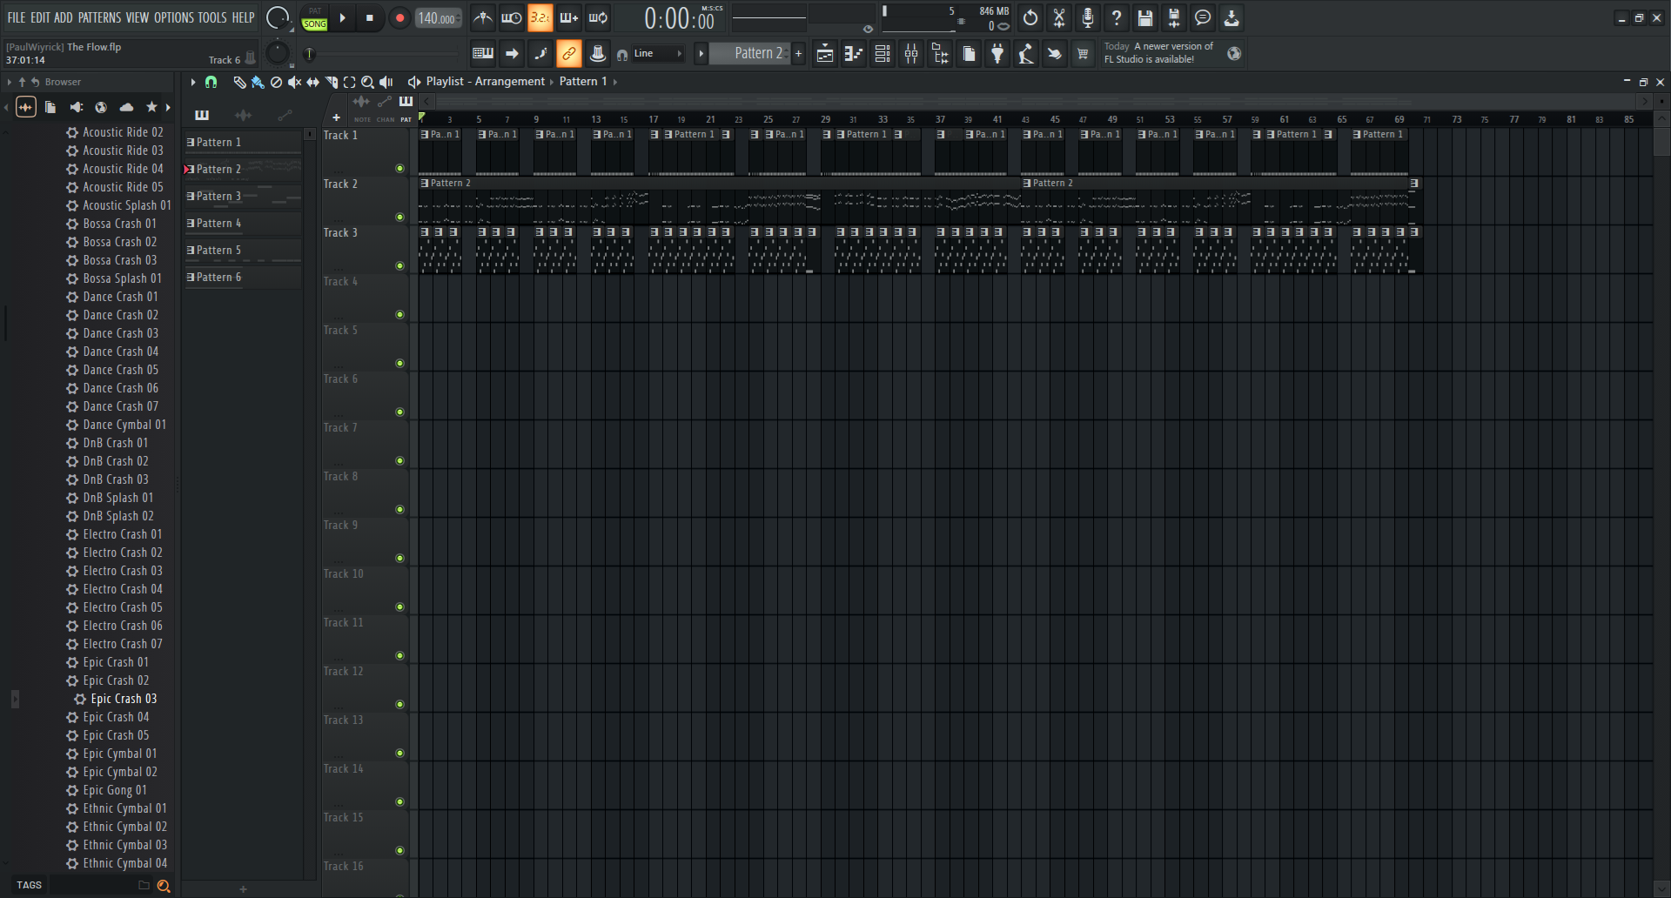Viewport: 1671px width, 898px height.
Task: Stop playback
Action: click(x=370, y=17)
